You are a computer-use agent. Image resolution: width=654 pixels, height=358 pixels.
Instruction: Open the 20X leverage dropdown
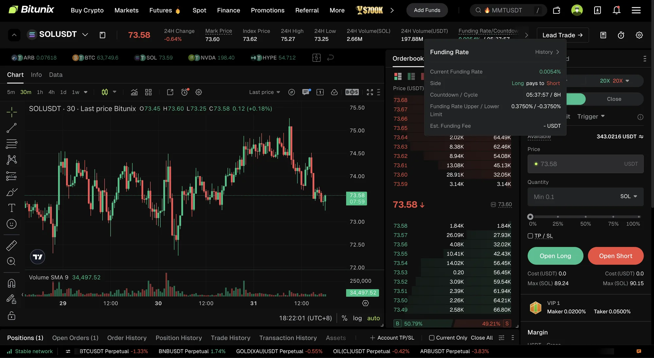coord(614,81)
